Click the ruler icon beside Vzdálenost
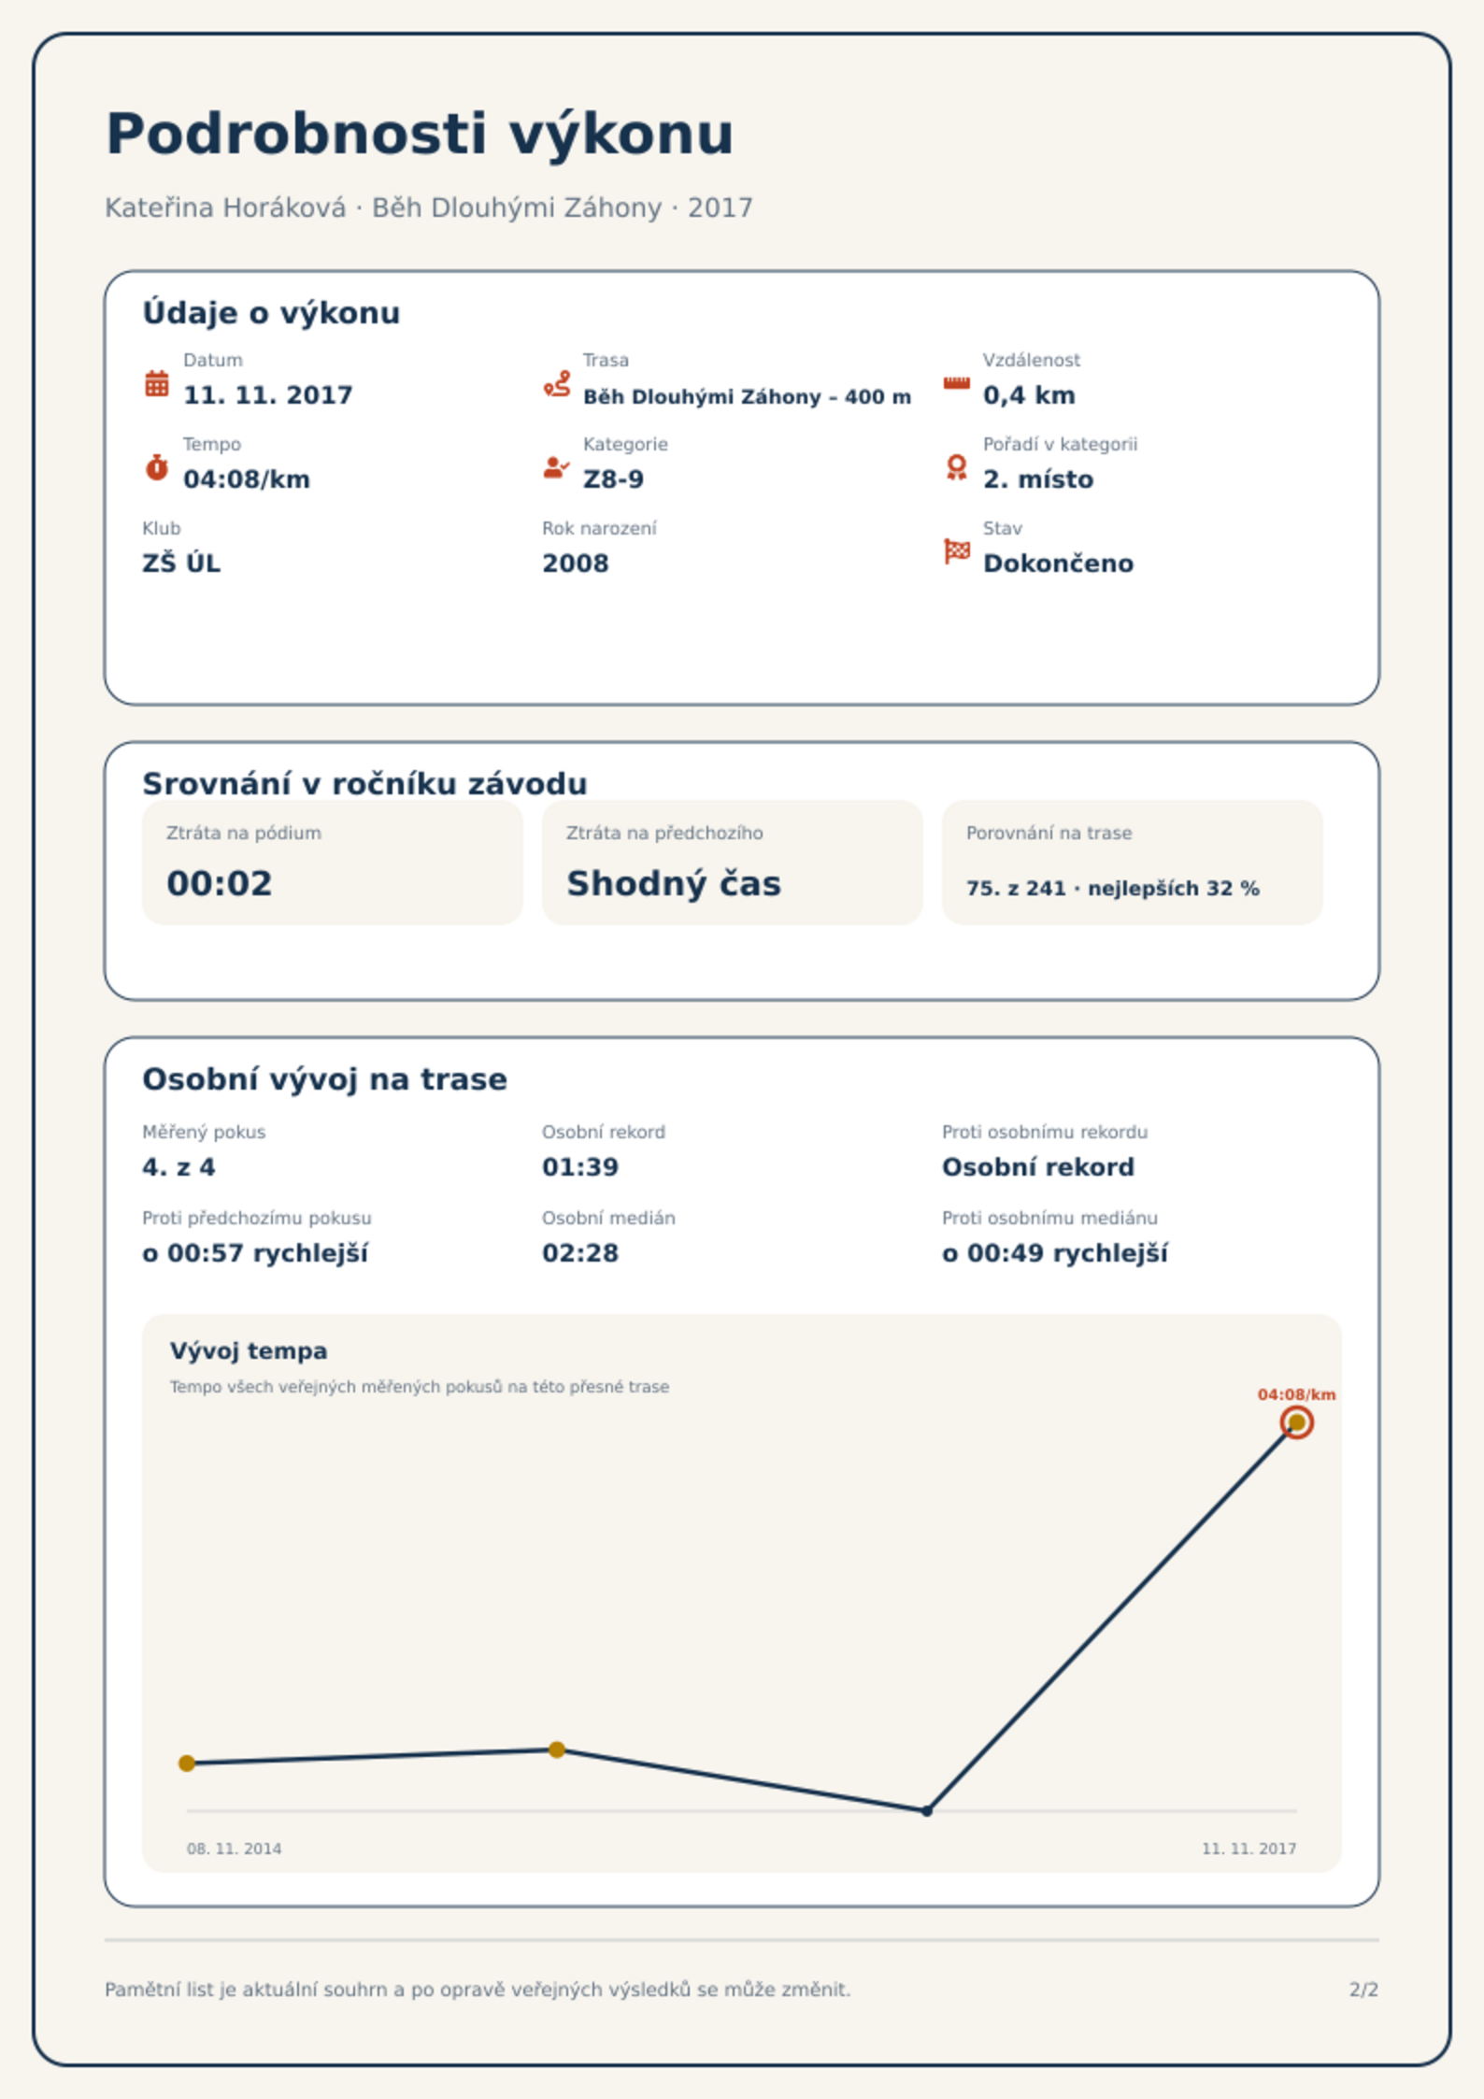Image resolution: width=1484 pixels, height=2099 pixels. click(x=956, y=383)
